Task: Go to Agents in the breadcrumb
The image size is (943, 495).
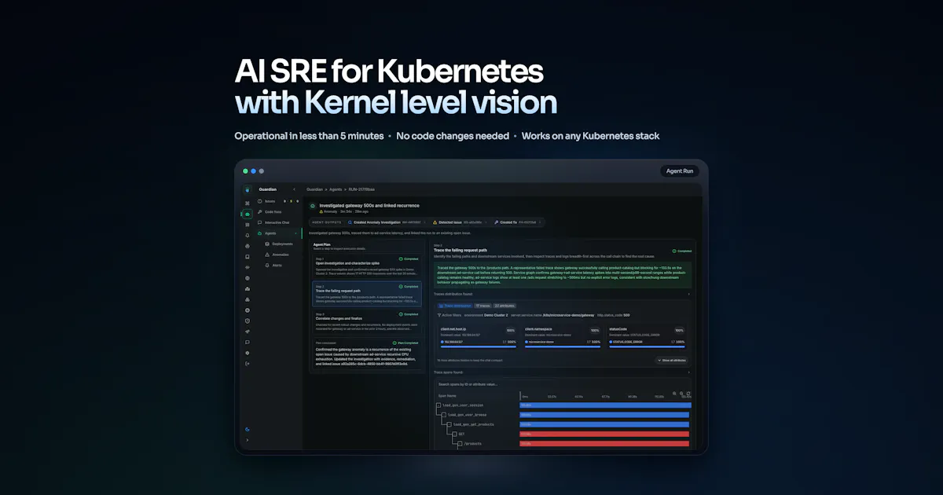Action: coord(336,189)
